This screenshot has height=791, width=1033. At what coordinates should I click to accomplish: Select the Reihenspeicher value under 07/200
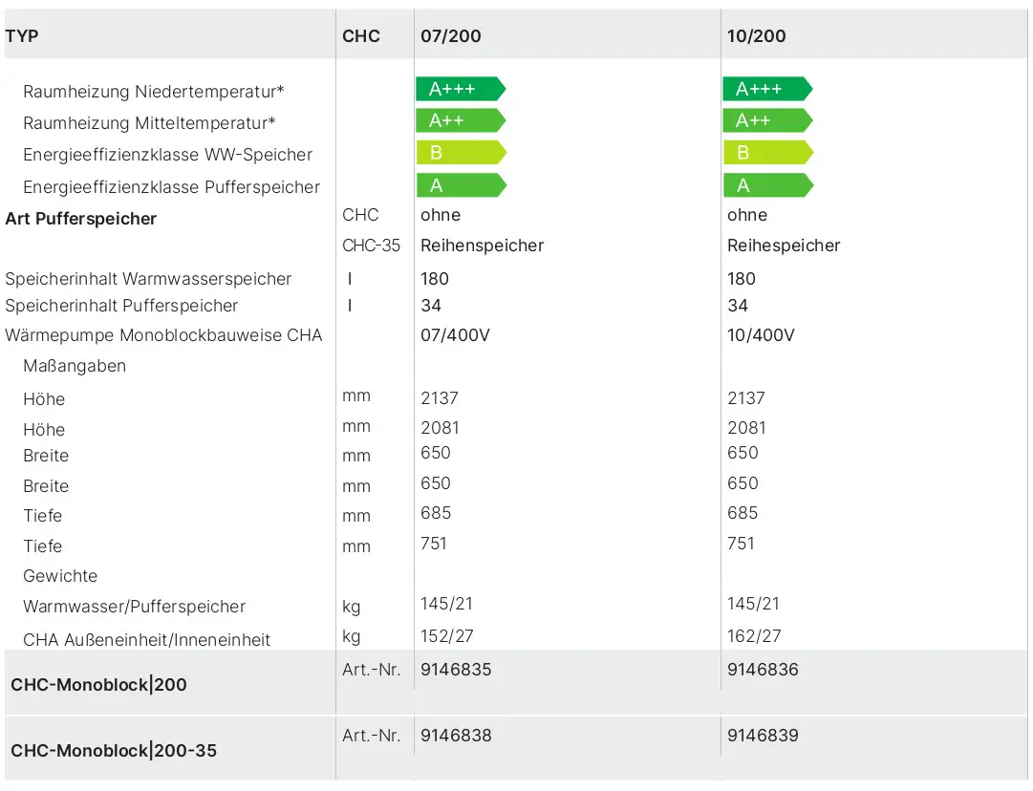pos(483,246)
